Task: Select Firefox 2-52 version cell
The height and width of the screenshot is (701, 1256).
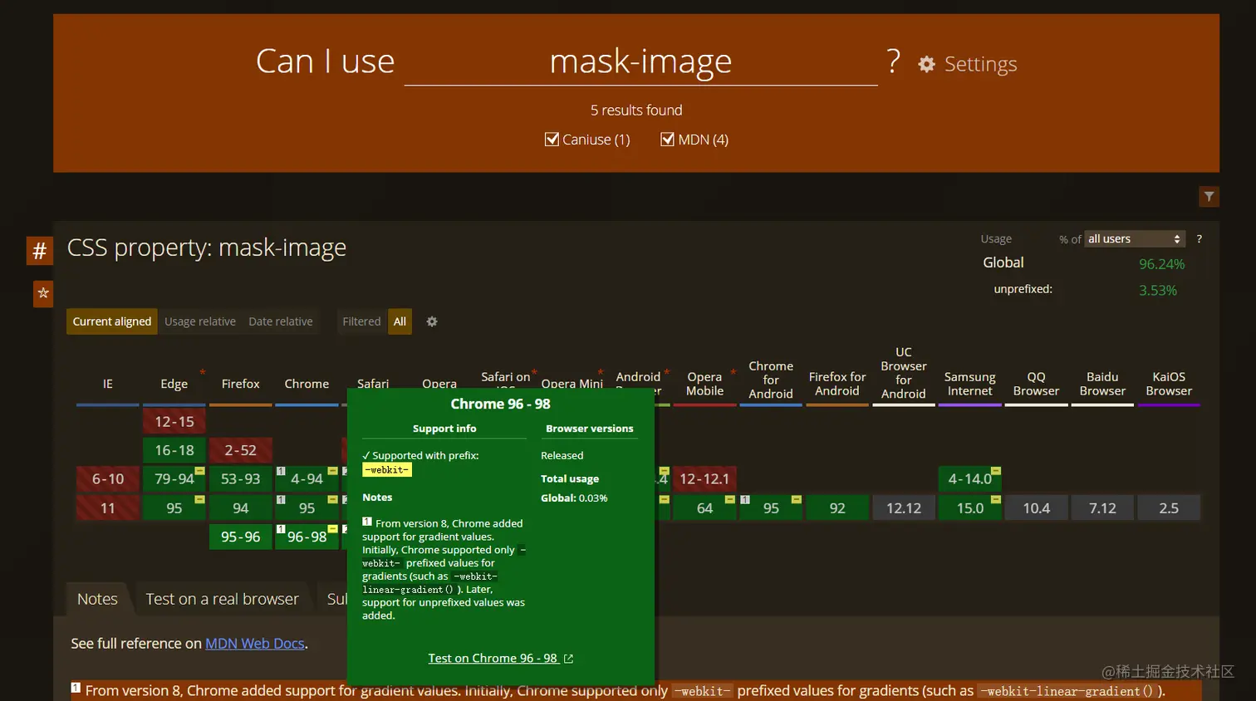Action: pos(241,450)
